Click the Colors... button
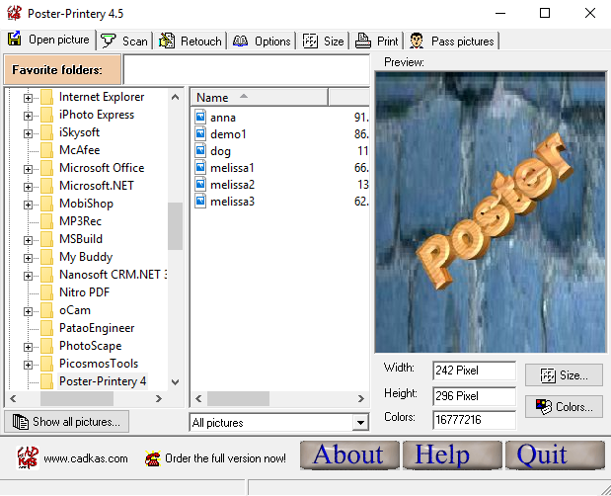The image size is (611, 496). click(564, 407)
